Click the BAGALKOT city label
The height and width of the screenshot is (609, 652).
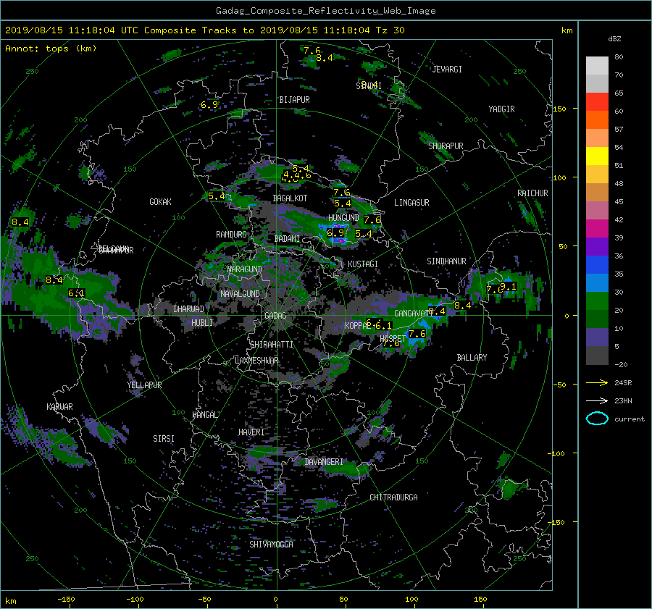coord(290,198)
